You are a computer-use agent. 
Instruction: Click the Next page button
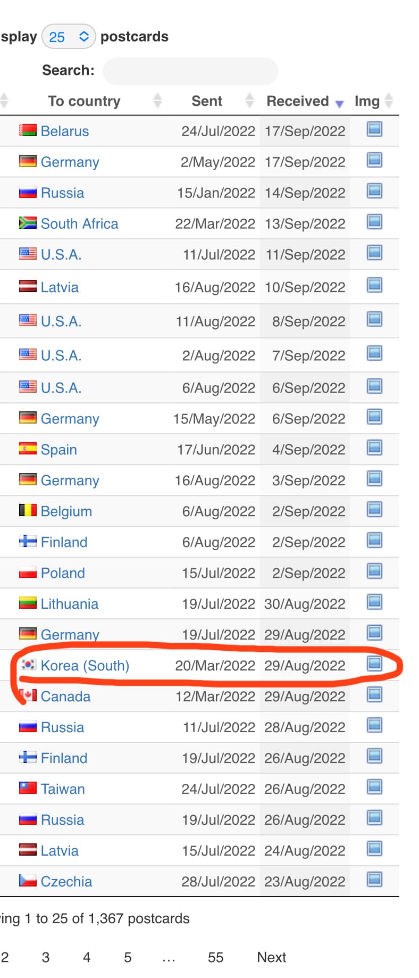pos(271,957)
